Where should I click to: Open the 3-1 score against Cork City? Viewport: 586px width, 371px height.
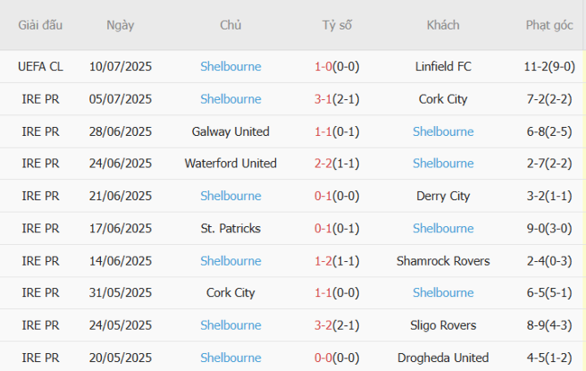[x=324, y=99]
